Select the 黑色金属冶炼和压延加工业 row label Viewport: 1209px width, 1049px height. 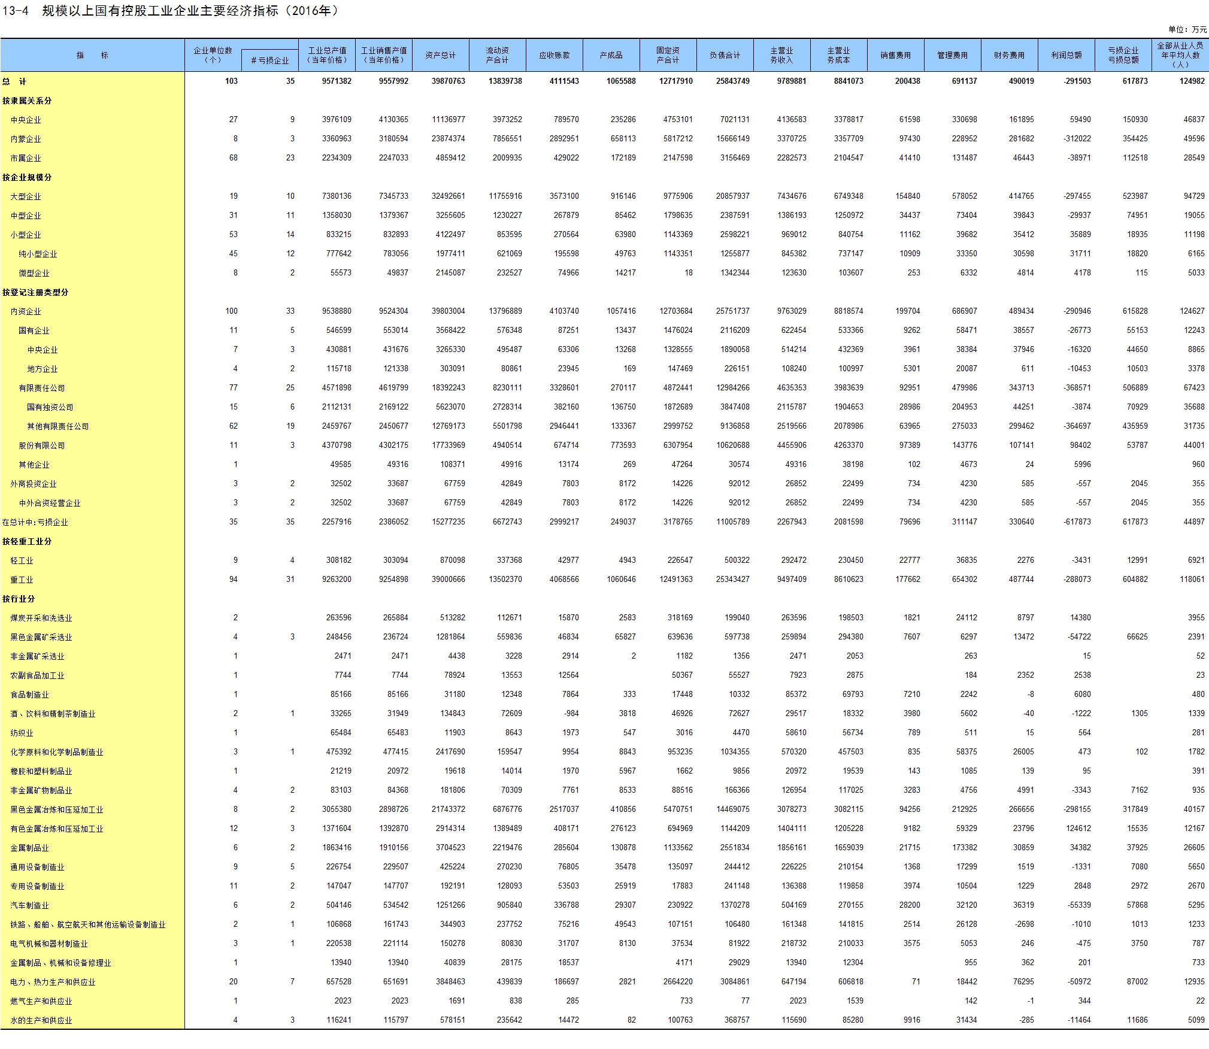57,810
